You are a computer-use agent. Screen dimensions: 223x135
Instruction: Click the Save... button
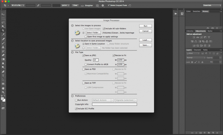(146, 45)
